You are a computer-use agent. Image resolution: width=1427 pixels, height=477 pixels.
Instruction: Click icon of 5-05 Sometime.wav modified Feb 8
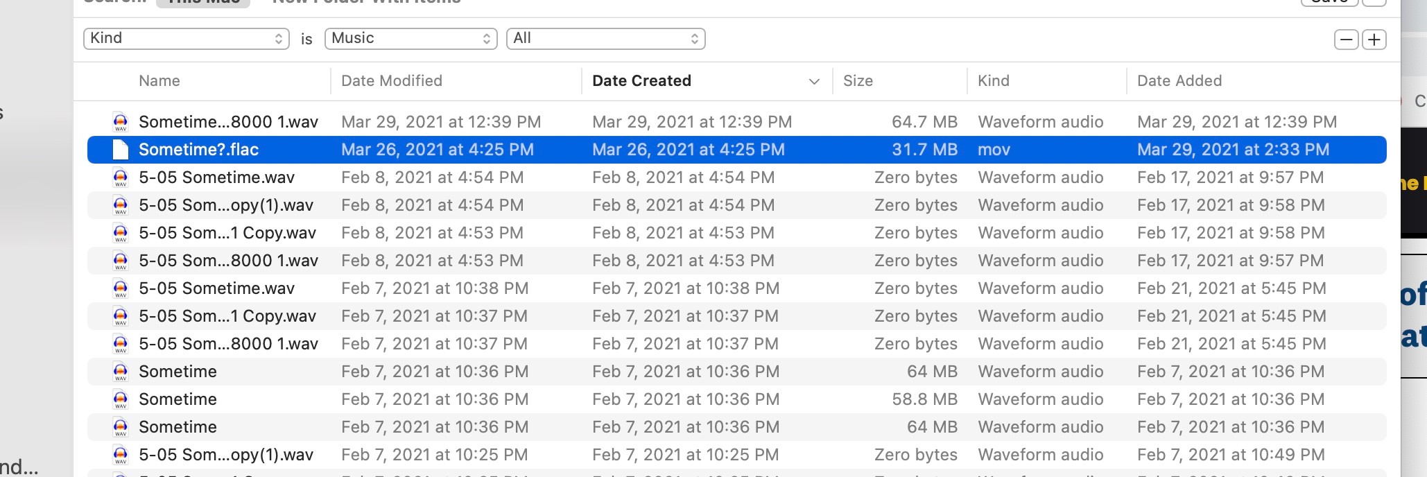tap(120, 177)
